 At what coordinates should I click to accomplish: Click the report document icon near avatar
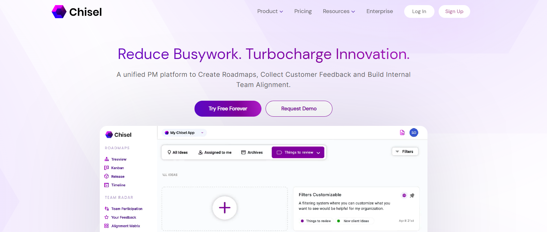[402, 133]
